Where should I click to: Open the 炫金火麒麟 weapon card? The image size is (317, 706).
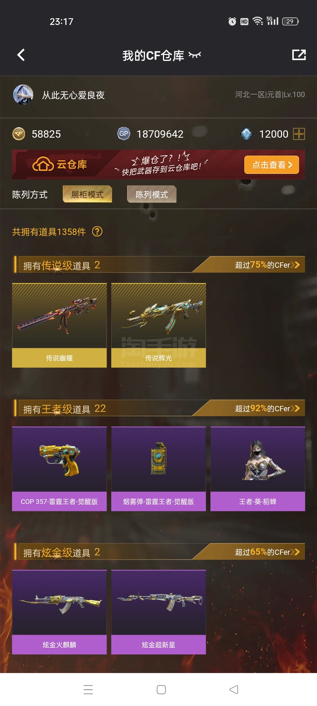pos(59,612)
